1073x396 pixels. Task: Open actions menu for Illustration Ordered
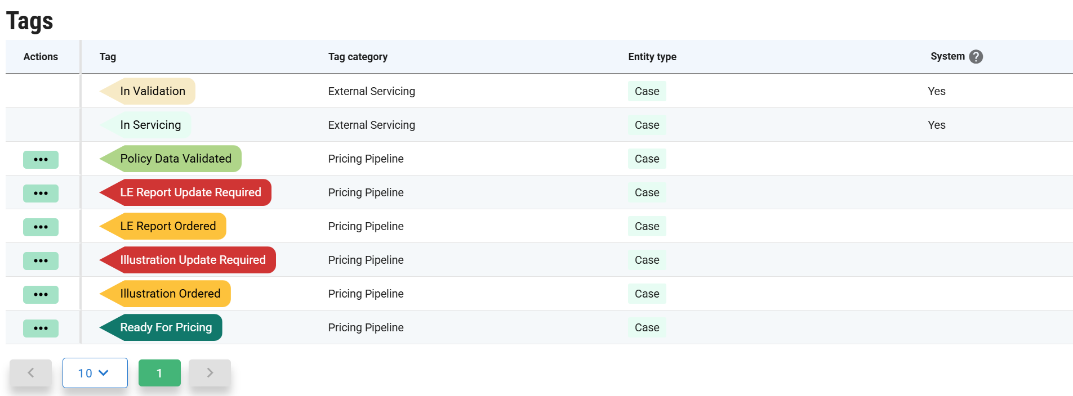click(41, 294)
